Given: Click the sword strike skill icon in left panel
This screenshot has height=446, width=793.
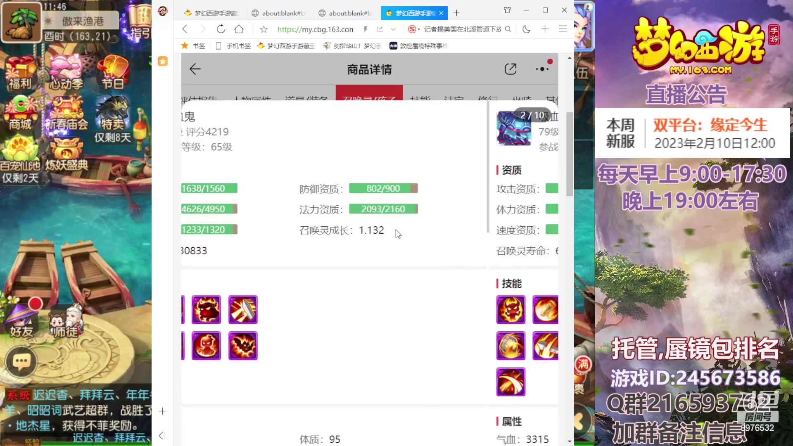Looking at the screenshot, I should tap(243, 310).
